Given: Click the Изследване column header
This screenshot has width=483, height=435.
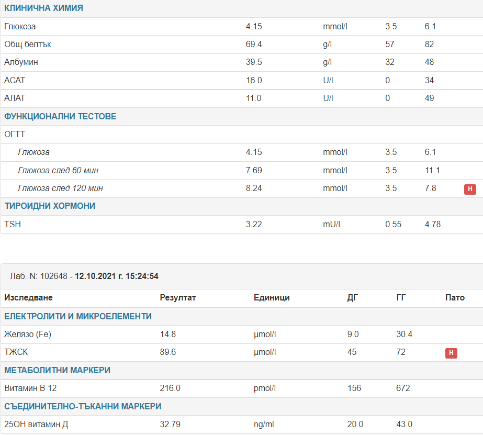Looking at the screenshot, I should coord(28,298).
